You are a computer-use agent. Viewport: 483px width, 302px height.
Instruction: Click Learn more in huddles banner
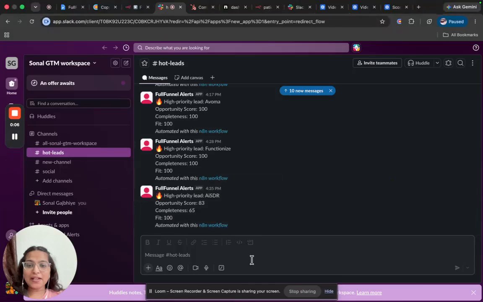coord(369,293)
